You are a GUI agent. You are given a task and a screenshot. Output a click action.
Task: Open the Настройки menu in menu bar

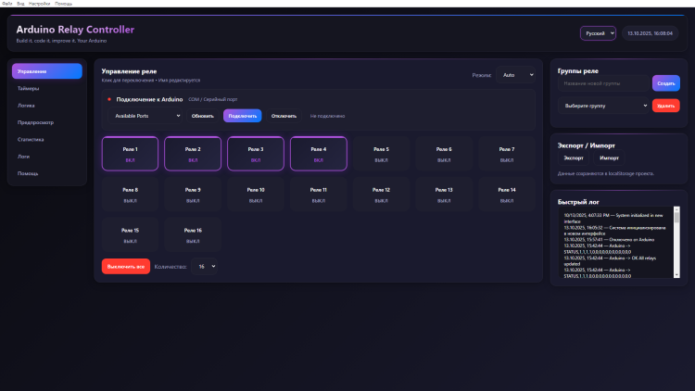coord(39,4)
